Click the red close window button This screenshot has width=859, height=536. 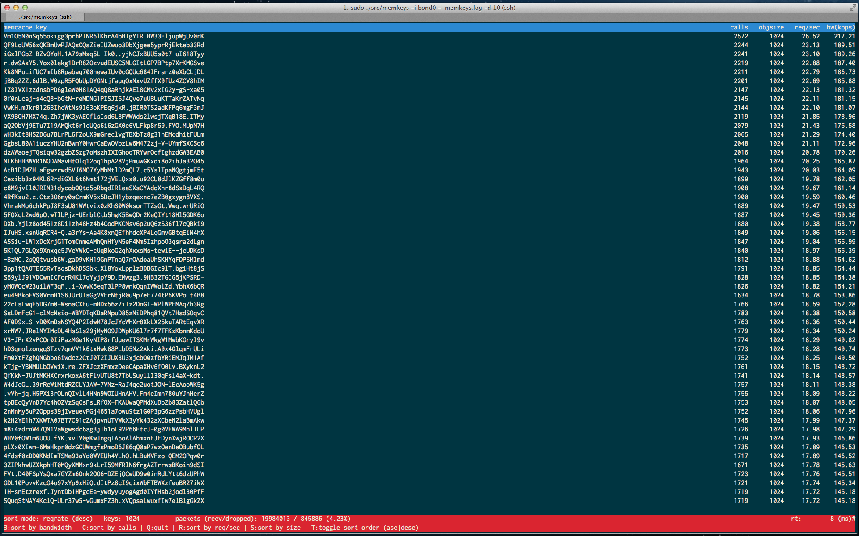7,8
